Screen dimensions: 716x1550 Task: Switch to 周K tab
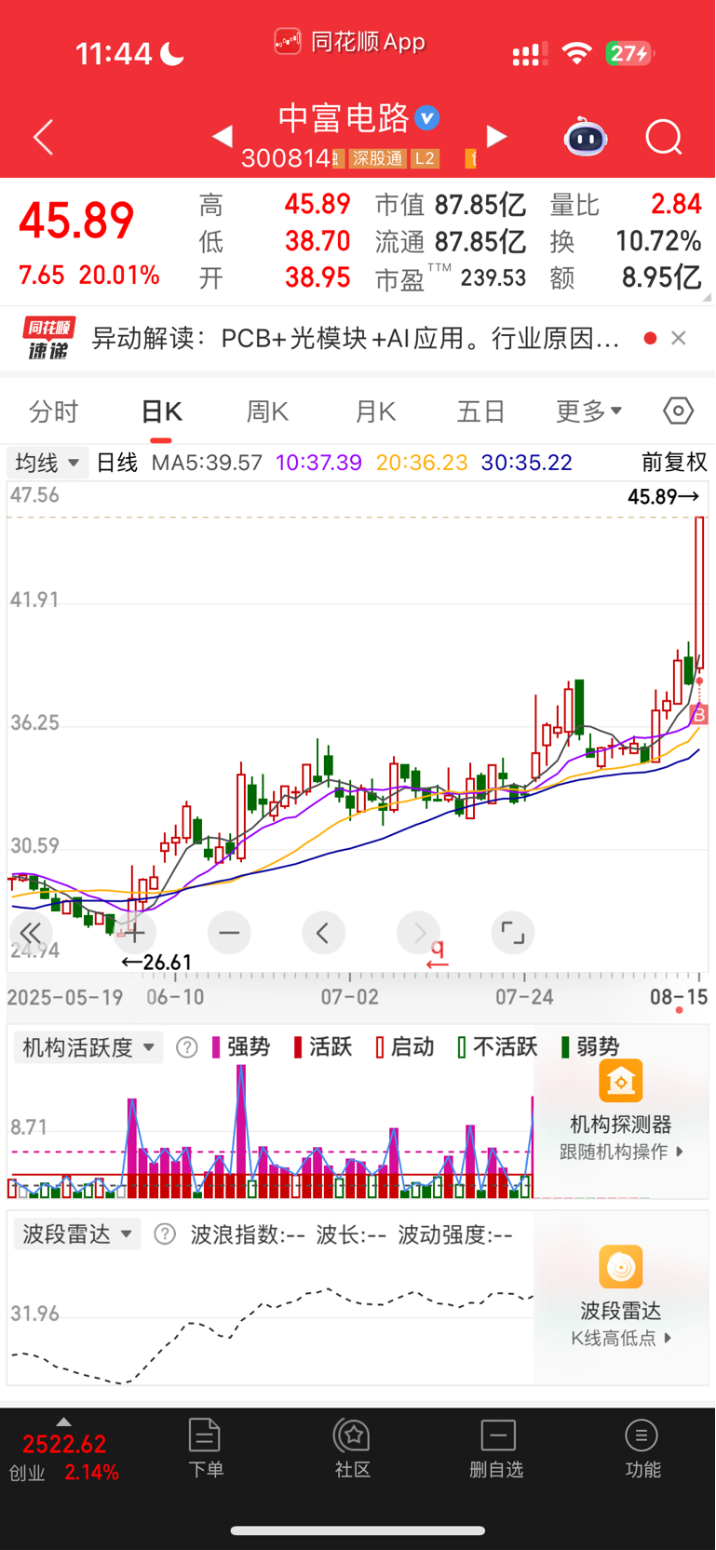pyautogui.click(x=267, y=411)
